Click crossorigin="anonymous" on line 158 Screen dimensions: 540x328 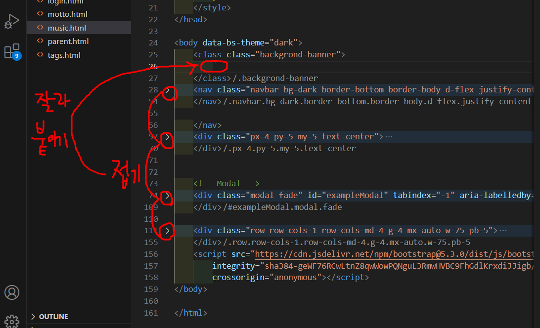pos(267,278)
